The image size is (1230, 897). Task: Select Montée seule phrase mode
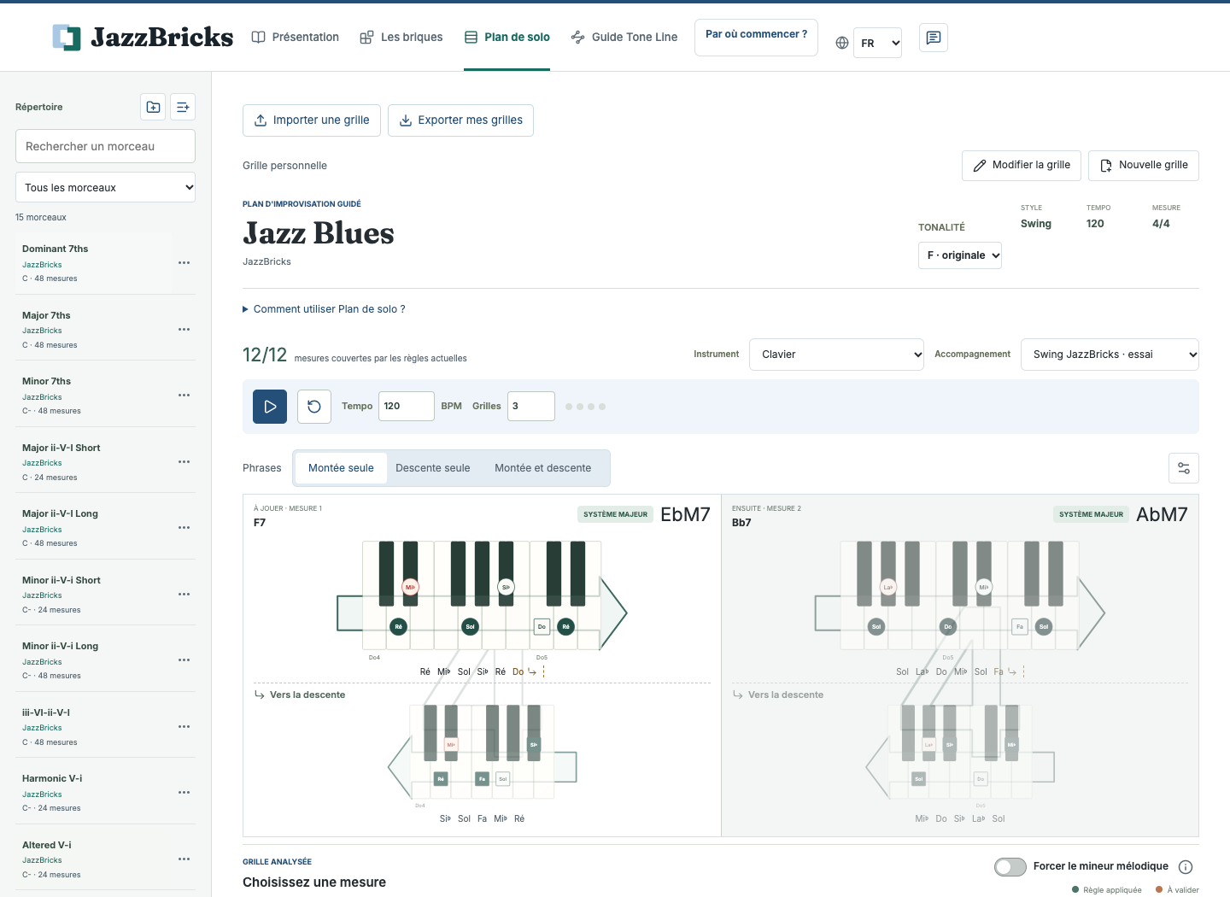(x=341, y=468)
